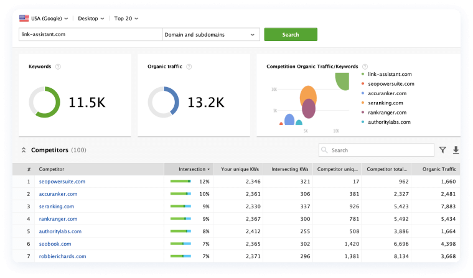This screenshot has height=278, width=473.
Task: Click the magnifier icon in competitors search
Action: pyautogui.click(x=325, y=151)
